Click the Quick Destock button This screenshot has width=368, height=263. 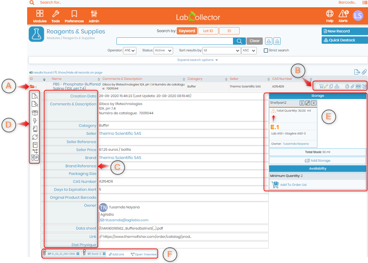(345, 40)
